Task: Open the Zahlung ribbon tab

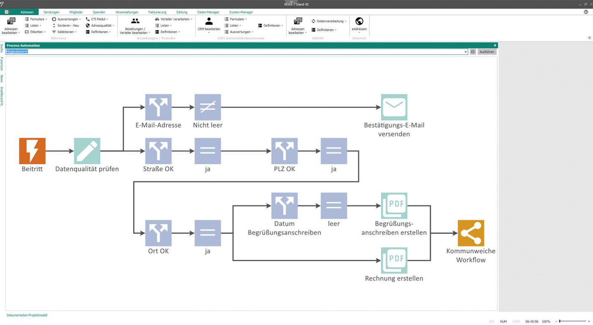Action: tap(182, 12)
